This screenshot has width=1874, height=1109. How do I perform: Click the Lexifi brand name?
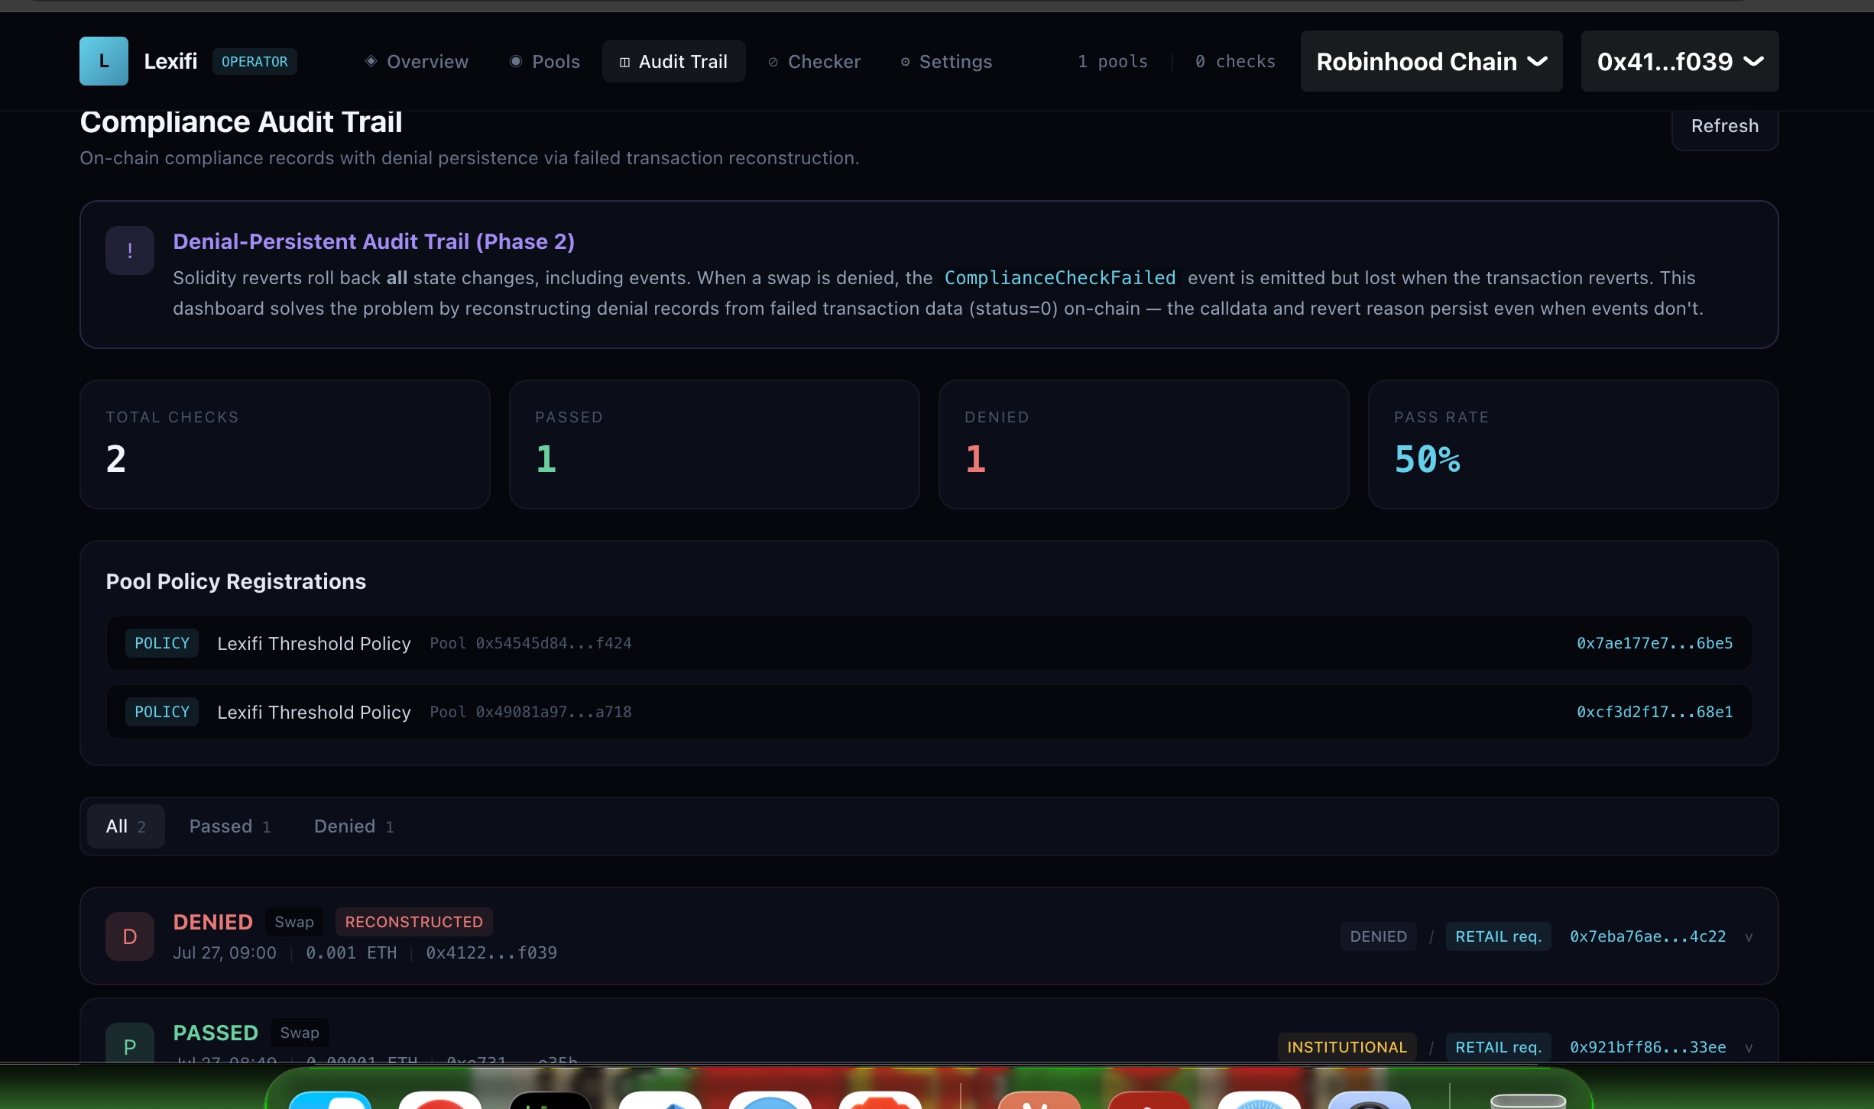tap(170, 61)
